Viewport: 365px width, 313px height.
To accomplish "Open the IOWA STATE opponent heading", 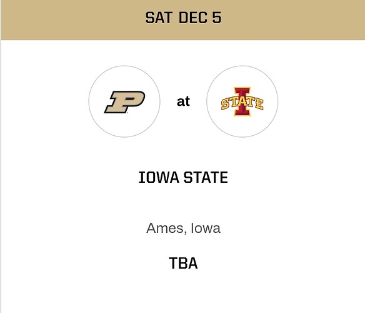I will [183, 177].
